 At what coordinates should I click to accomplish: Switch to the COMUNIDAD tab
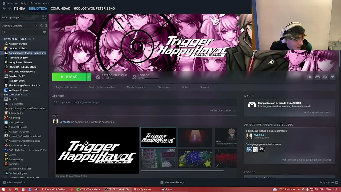pyautogui.click(x=60, y=9)
